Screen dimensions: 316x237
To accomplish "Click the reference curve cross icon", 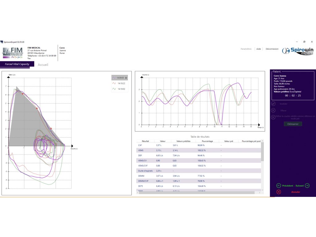I will tap(273, 117).
